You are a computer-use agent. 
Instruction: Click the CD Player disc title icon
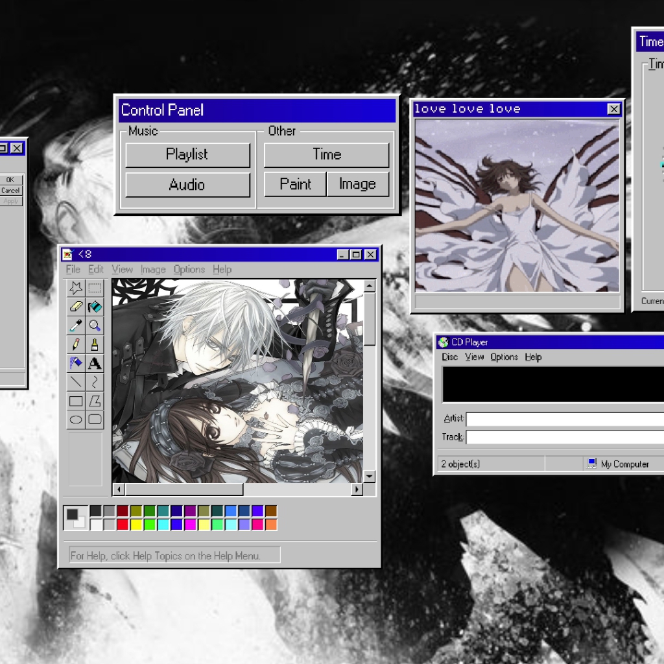[x=444, y=342]
